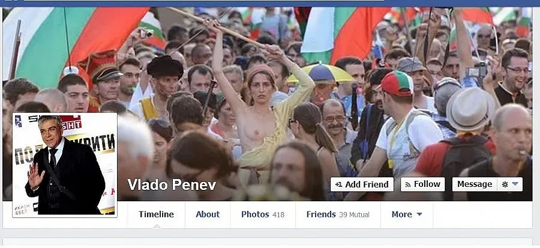The height and width of the screenshot is (248, 540).
Task: Click the 418 photos count
Action: [278, 215]
